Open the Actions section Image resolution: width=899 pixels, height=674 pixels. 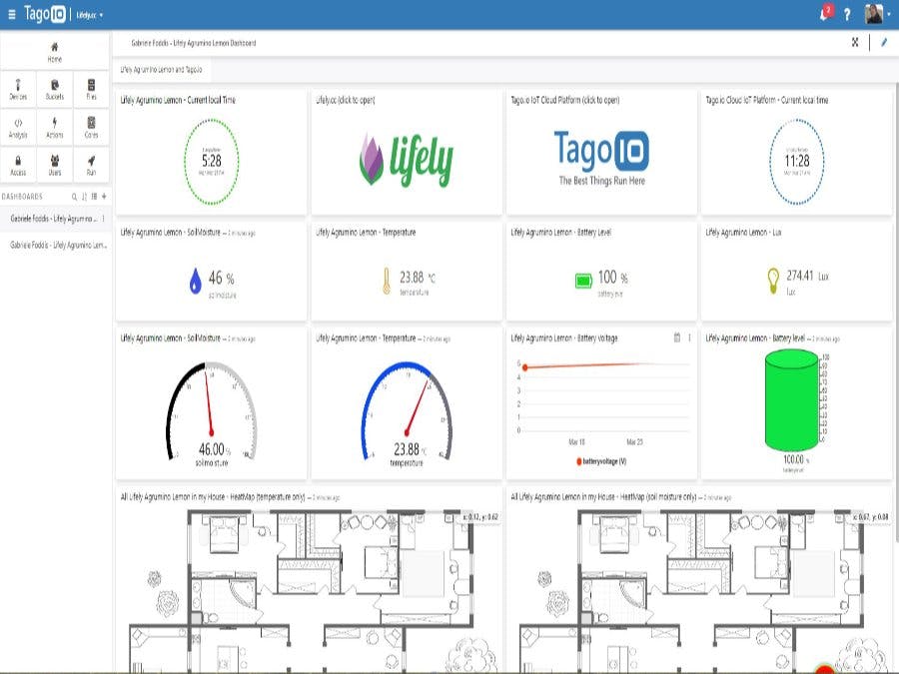point(55,127)
